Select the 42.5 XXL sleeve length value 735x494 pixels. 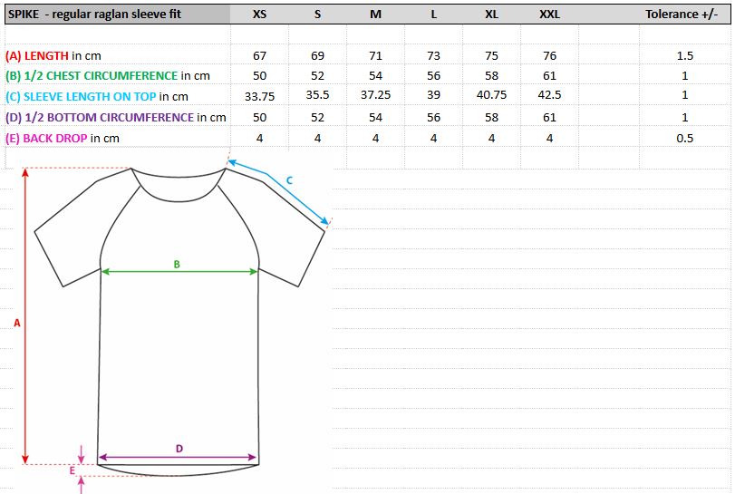tap(549, 95)
